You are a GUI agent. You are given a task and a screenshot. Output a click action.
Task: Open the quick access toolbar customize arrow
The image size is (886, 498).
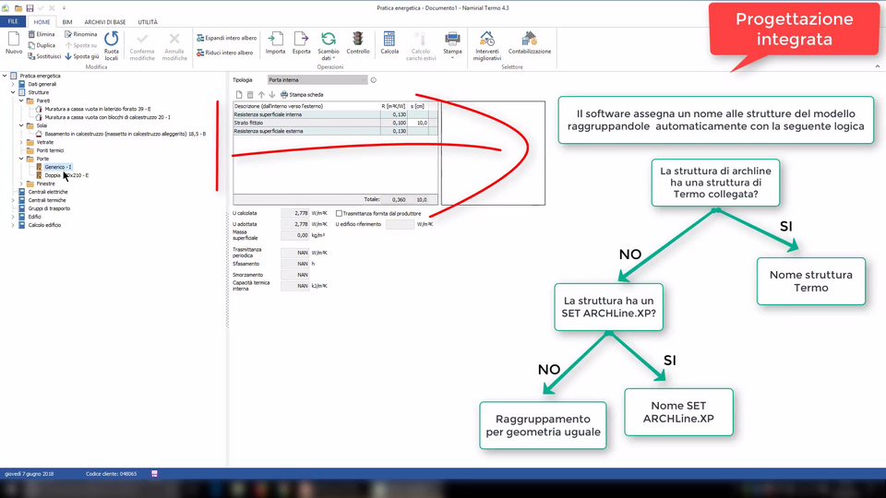click(64, 8)
